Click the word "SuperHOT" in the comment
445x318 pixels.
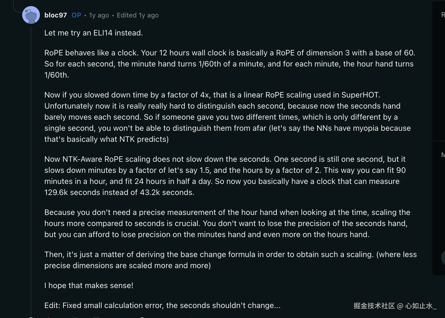click(x=360, y=95)
